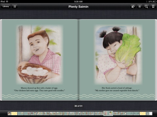This screenshot has width=157, height=117.
Task: Tap the line 'Hee Sook carried a head of cabbage.'
Action: coord(117,88)
